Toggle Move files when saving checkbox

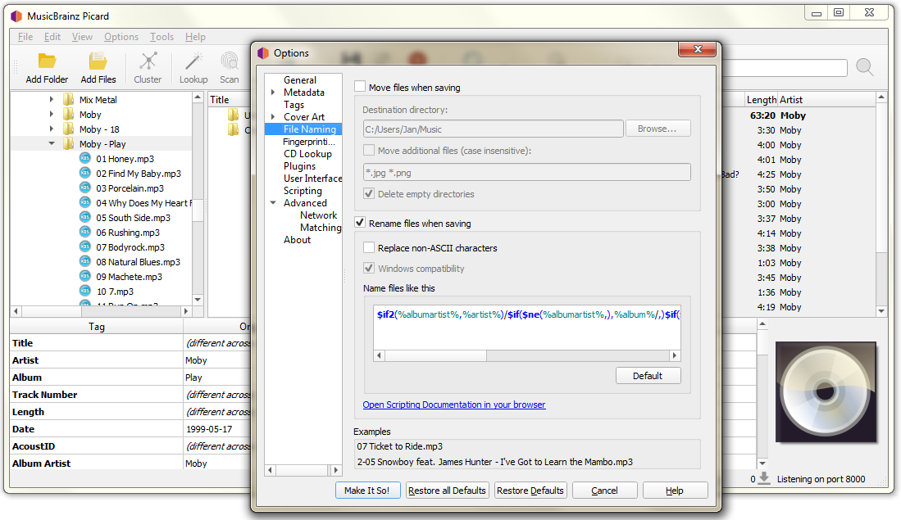click(x=360, y=87)
